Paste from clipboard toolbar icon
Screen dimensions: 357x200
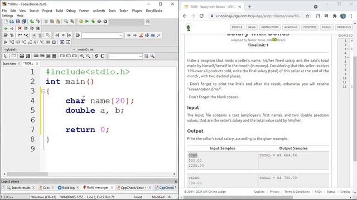(58, 21)
